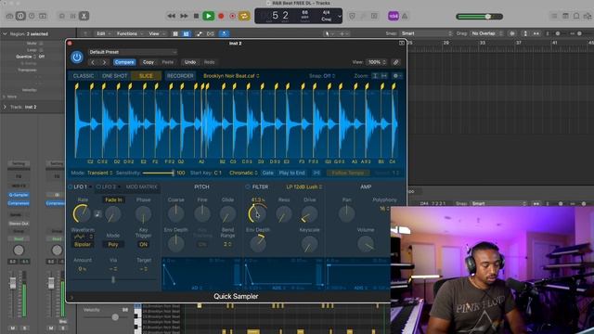Open LP 12dB Lush filter type dropdown

(x=304, y=186)
